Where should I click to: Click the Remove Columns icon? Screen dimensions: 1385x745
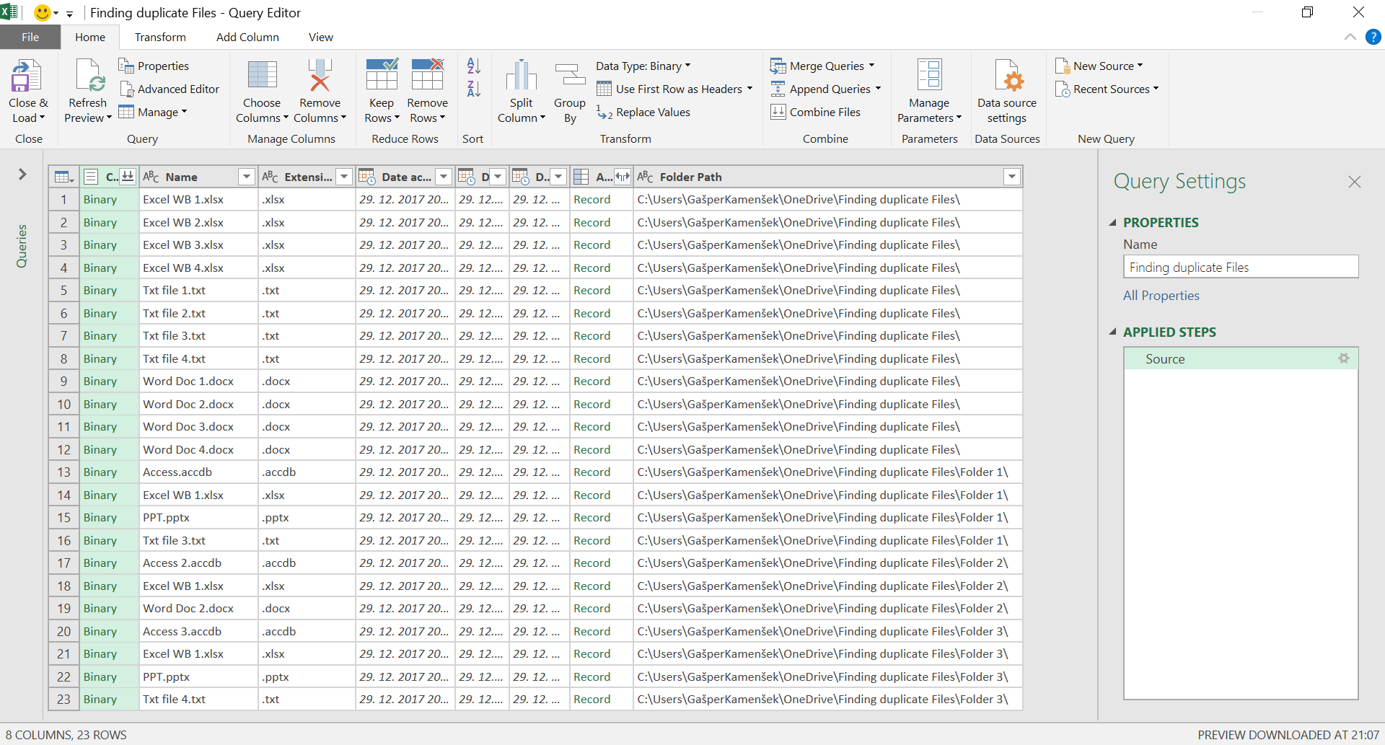tap(320, 76)
